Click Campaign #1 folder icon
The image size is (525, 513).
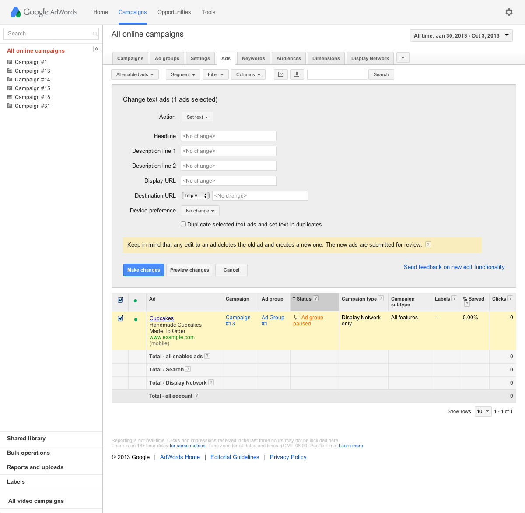click(x=10, y=62)
